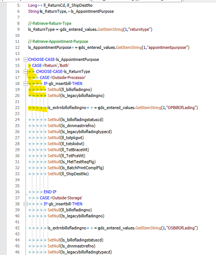Click SetNull(ls_billofladingstatuscd) on line 24
Image resolution: width=216 pixels, height=255 pixels.
coord(76,120)
